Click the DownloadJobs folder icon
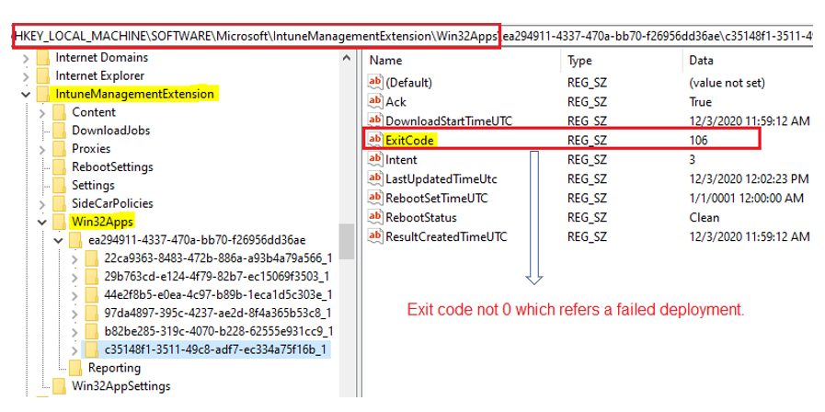 point(60,131)
